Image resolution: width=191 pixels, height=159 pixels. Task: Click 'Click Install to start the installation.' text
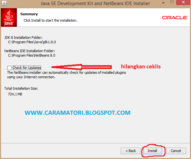50,20
